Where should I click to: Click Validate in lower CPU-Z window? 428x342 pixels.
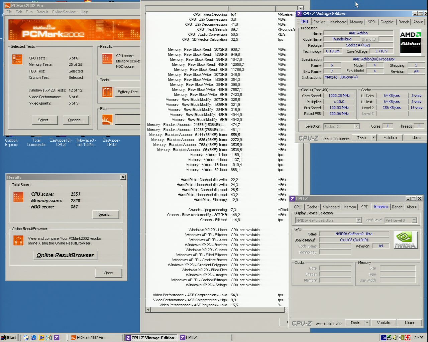(x=384, y=323)
